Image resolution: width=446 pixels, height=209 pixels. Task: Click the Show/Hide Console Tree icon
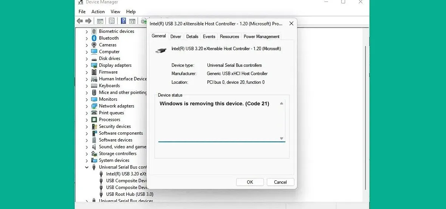[x=100, y=21]
